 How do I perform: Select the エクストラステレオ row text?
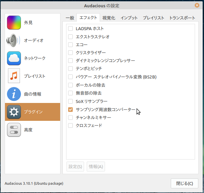[93, 37]
